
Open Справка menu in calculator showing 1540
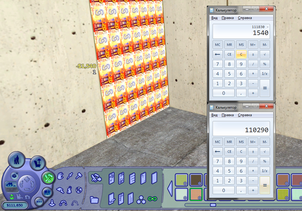pos(245,18)
